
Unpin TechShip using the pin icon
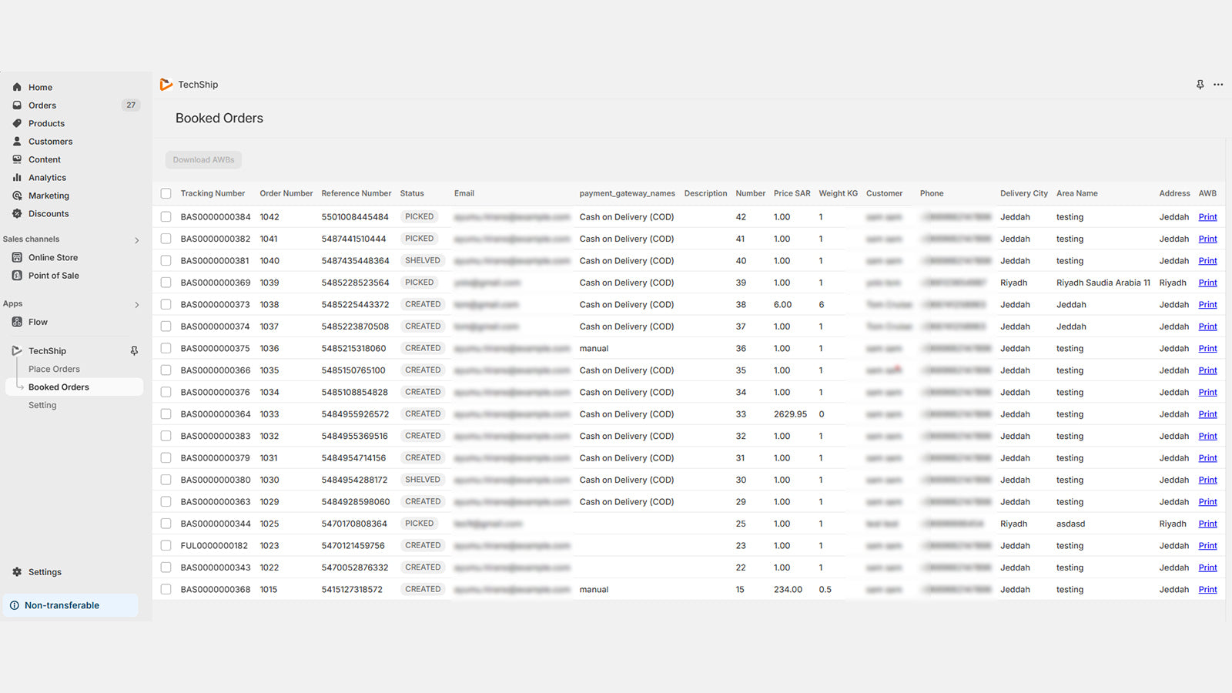coord(134,350)
